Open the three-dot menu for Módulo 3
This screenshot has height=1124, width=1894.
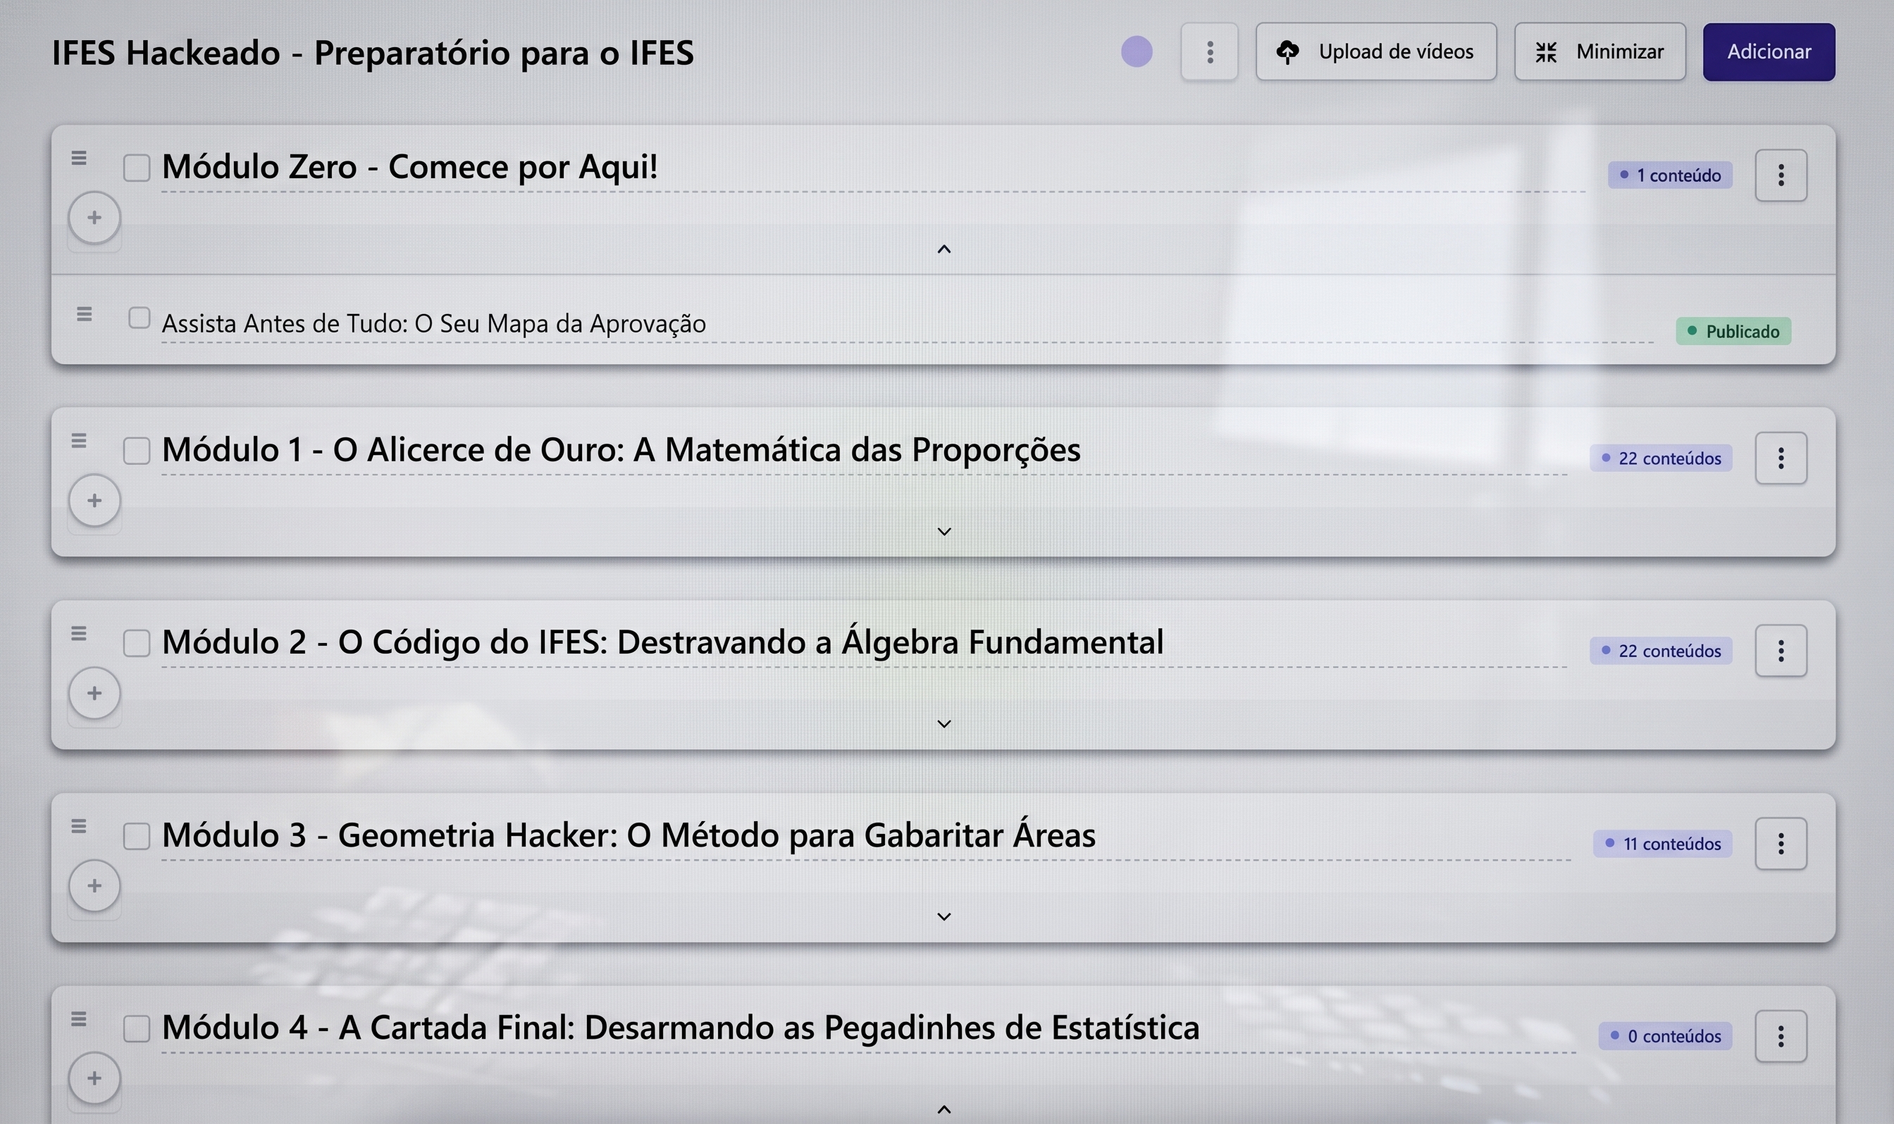tap(1781, 843)
